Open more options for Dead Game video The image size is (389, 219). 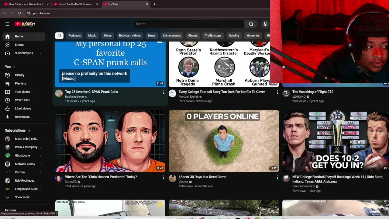(277, 177)
